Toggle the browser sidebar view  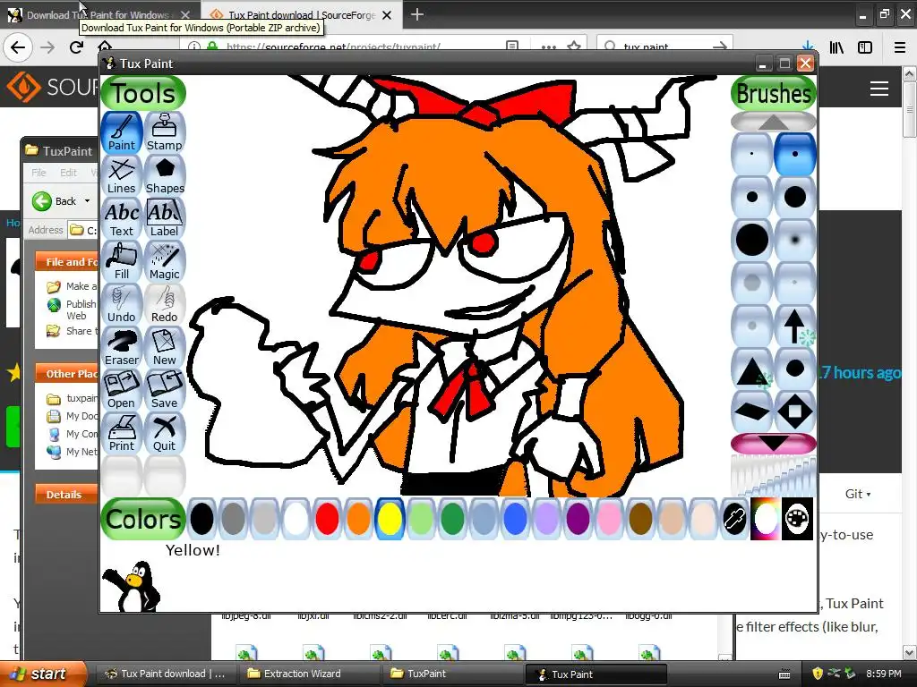coord(865,47)
